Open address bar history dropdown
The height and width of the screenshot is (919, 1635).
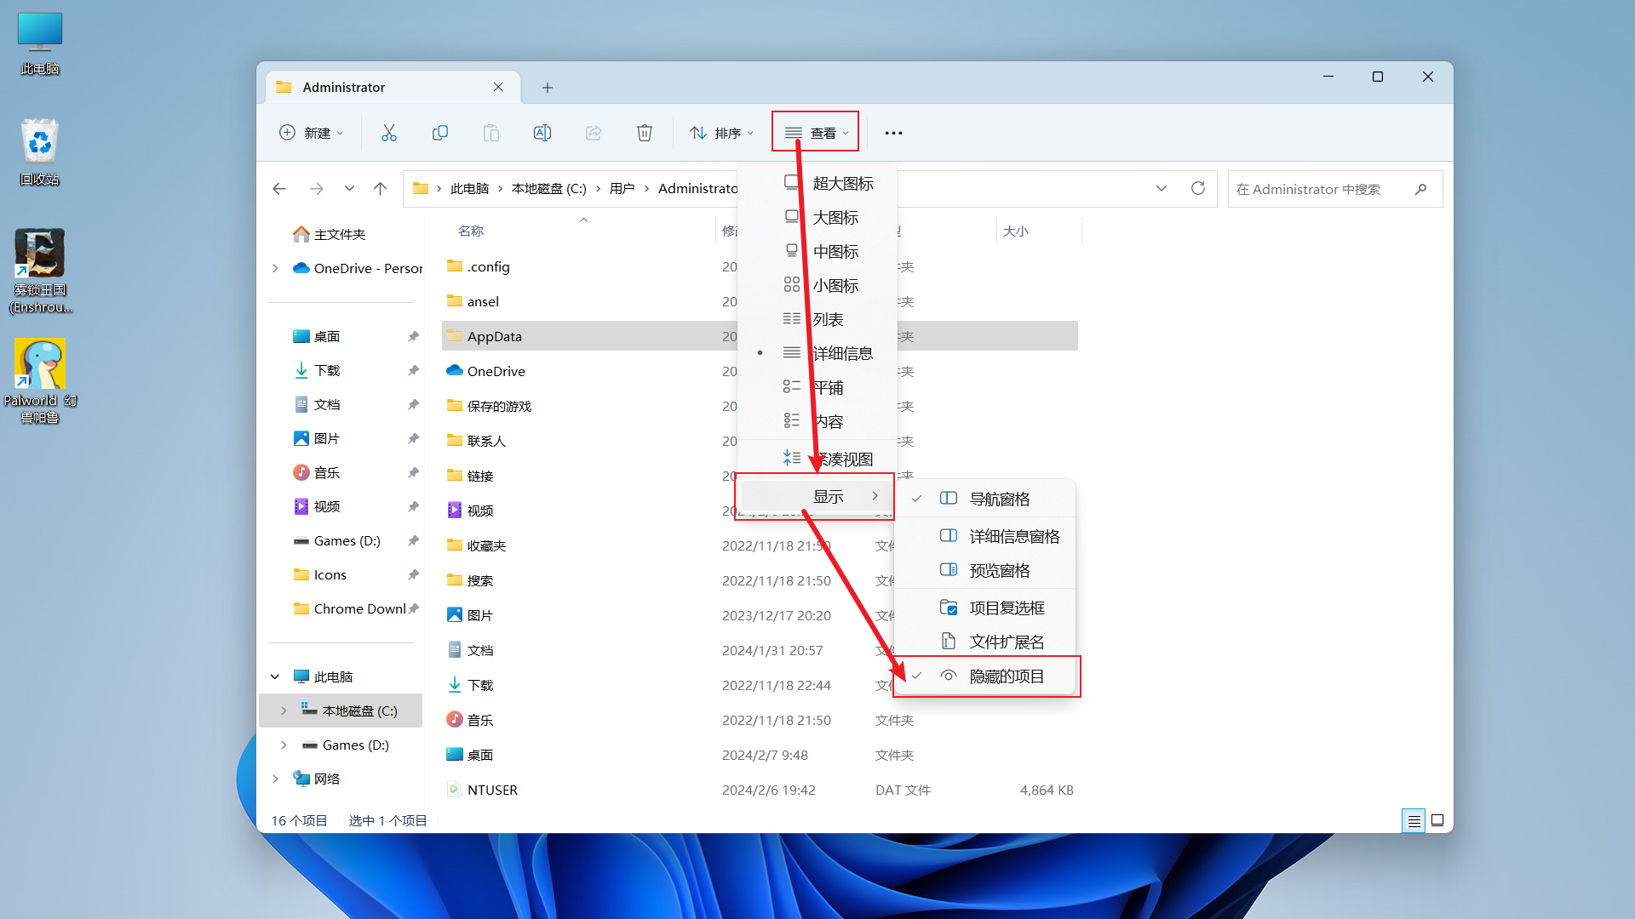pyautogui.click(x=1162, y=188)
